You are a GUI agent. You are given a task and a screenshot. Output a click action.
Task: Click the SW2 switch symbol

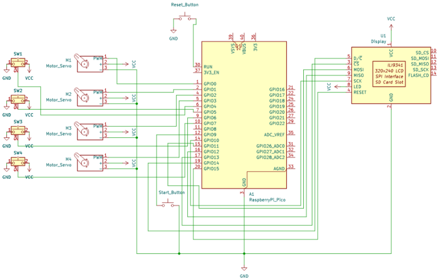(x=18, y=99)
